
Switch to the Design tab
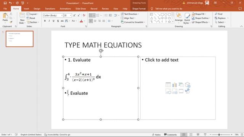tap(37, 9)
